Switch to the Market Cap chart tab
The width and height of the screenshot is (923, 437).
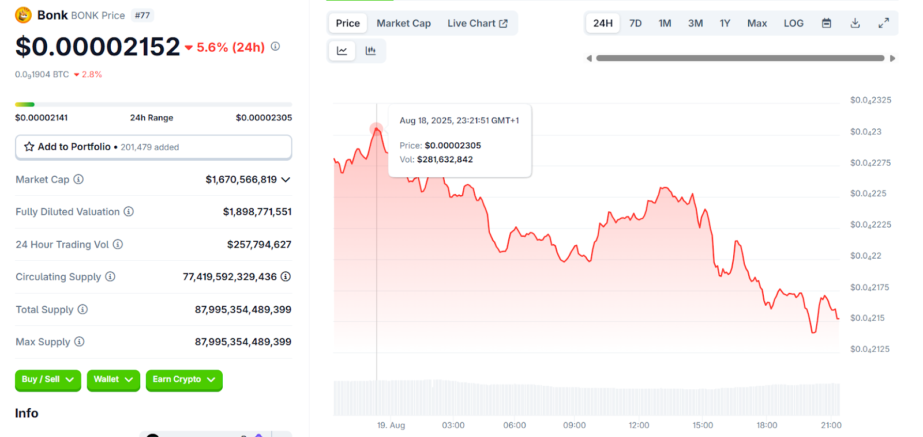tap(403, 23)
